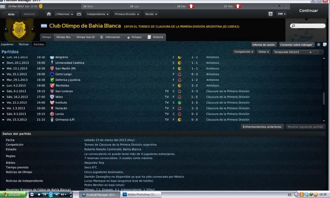Click the Peru flag on 26 Mar
The image size is (330, 198).
coord(191,6)
